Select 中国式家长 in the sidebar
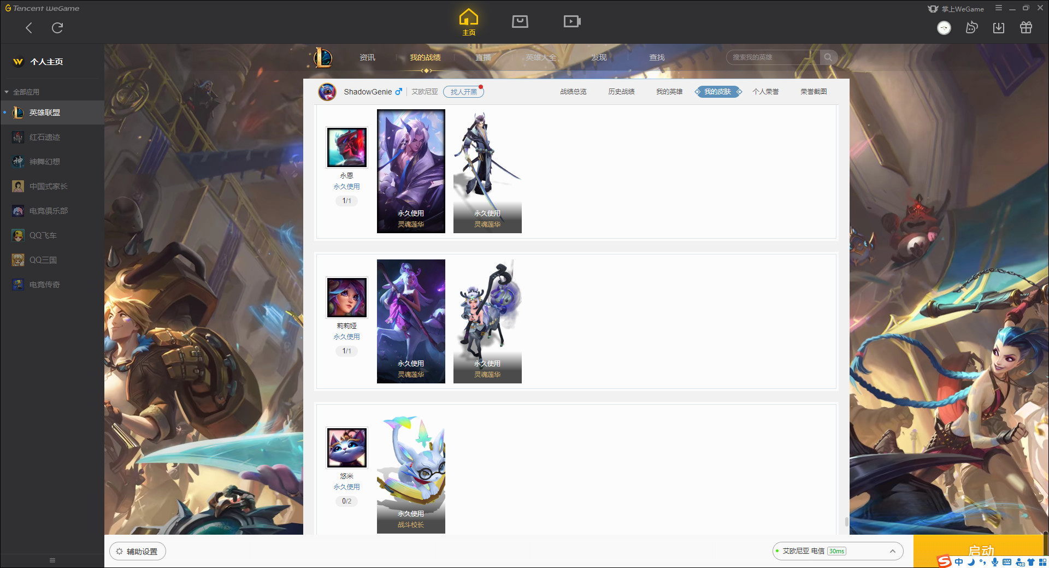This screenshot has width=1049, height=568. [52, 186]
